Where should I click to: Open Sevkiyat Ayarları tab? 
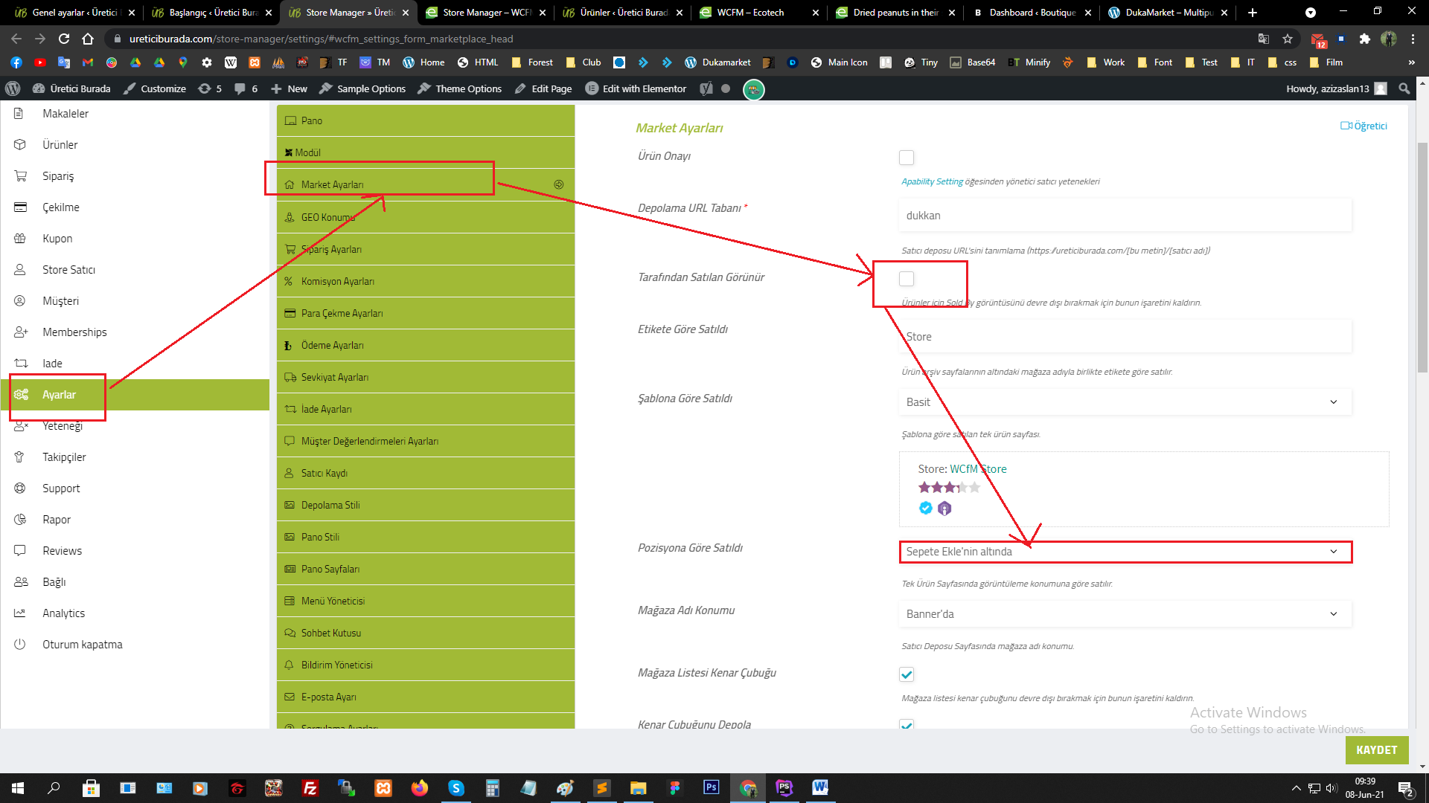(x=426, y=377)
